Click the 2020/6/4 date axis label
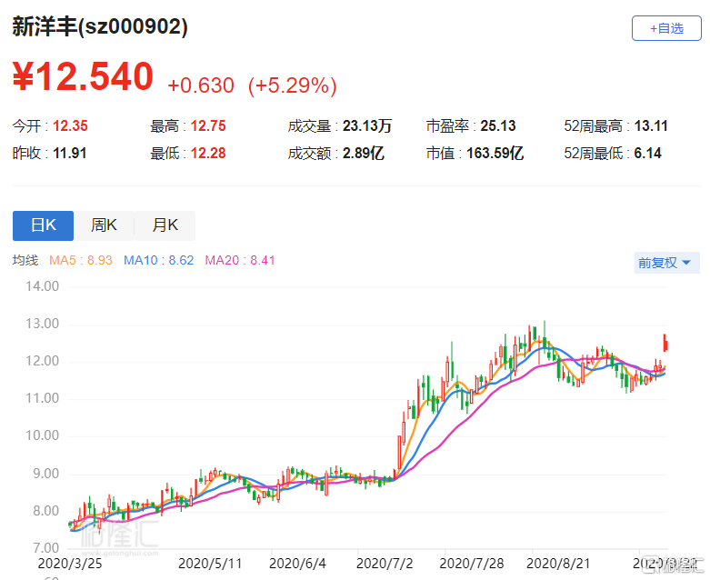This screenshot has height=580, width=710. pos(297,564)
